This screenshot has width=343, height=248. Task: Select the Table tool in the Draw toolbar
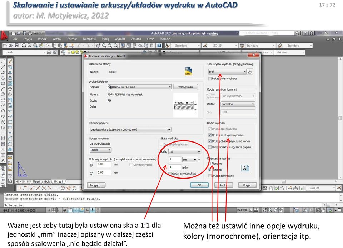tap(3, 155)
